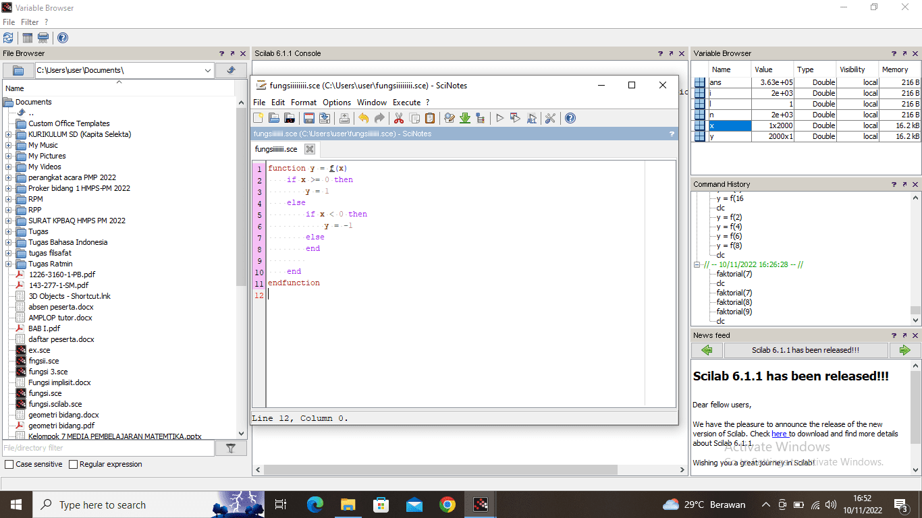Image resolution: width=922 pixels, height=518 pixels.
Task: Open Microsoft Edge from the taskbar
Action: [x=315, y=505]
